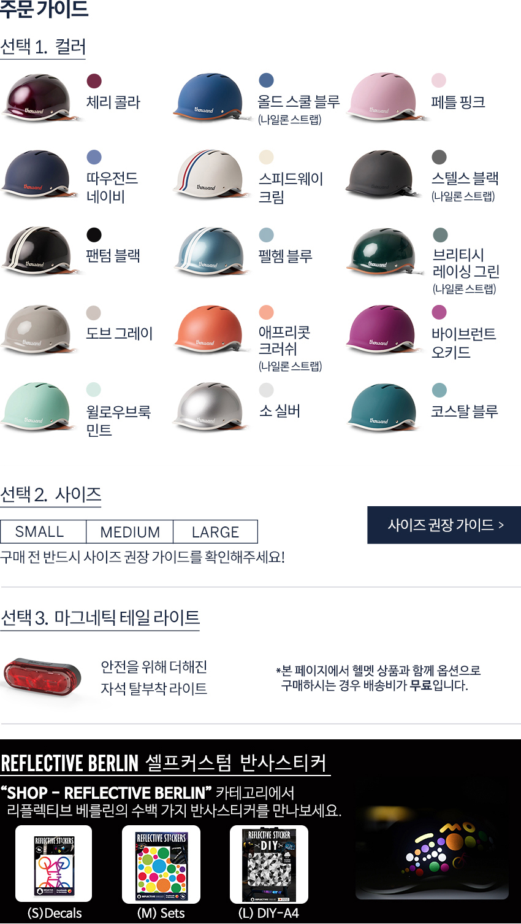Select the 코스탈 블루 color dot
Image resolution: width=521 pixels, height=924 pixels.
click(x=439, y=390)
